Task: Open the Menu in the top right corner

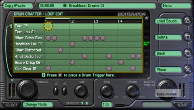Action: (x=176, y=6)
